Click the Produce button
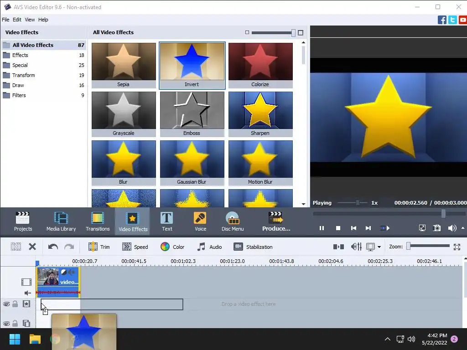Screen dimensions: 467x350 tap(276, 221)
